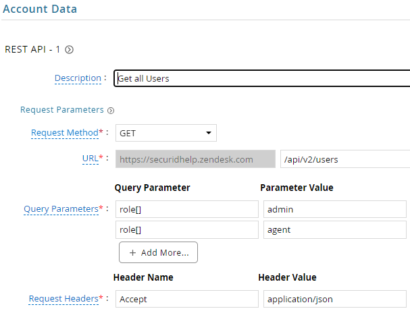Click the first role[] query parameter field
410x309 pixels.
tap(187, 209)
